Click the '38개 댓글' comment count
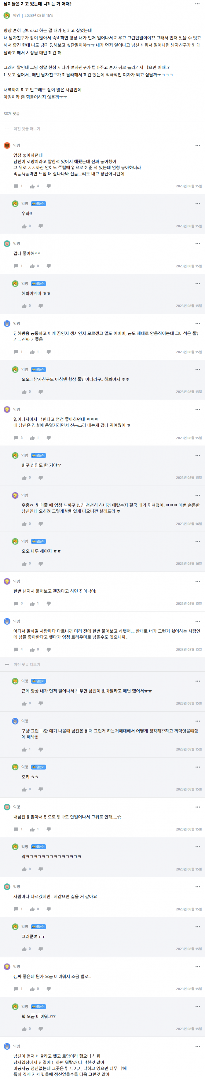Image resolution: width=205 pixels, height=1079 pixels. [12, 114]
